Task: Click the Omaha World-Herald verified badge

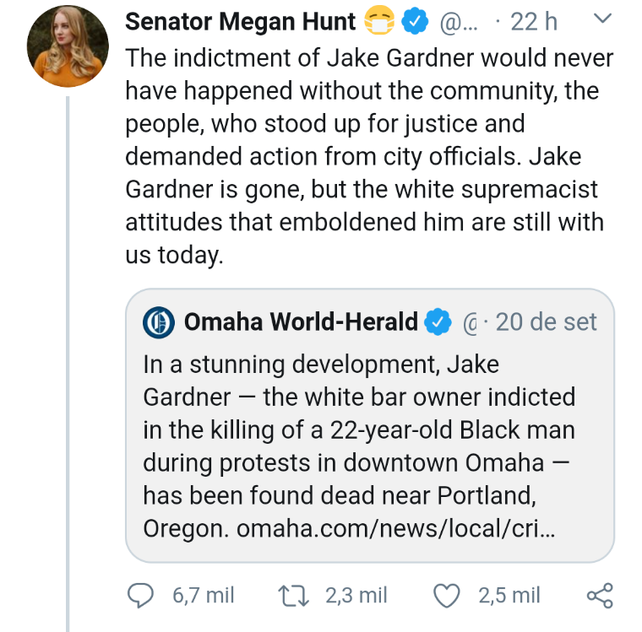Action: tap(438, 321)
